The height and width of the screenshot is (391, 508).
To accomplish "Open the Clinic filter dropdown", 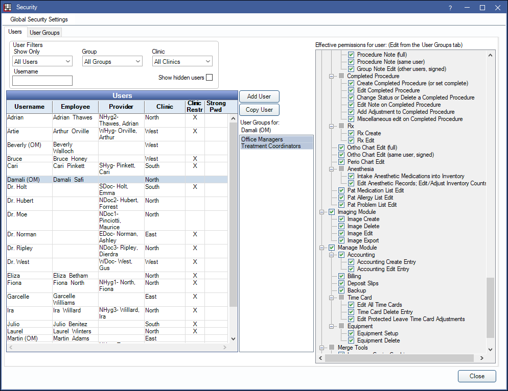I will [182, 62].
